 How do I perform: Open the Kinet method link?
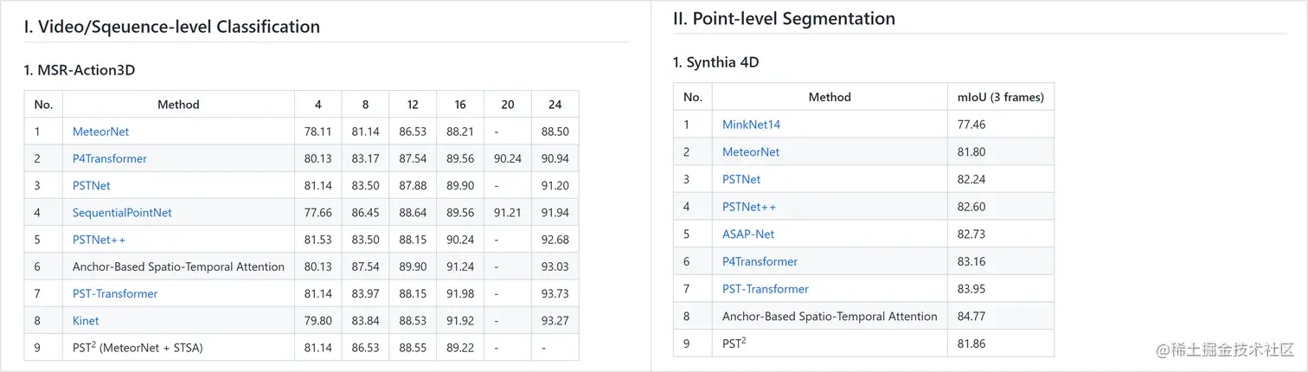pyautogui.click(x=86, y=320)
